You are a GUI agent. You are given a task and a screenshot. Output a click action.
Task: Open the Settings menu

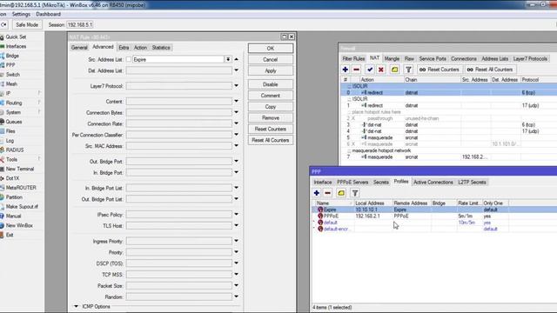[x=21, y=14]
